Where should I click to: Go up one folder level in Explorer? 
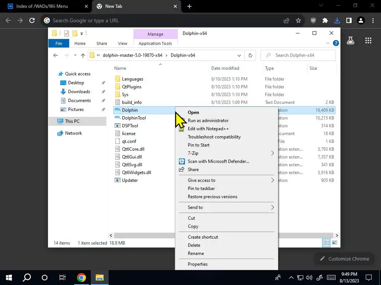click(83, 56)
